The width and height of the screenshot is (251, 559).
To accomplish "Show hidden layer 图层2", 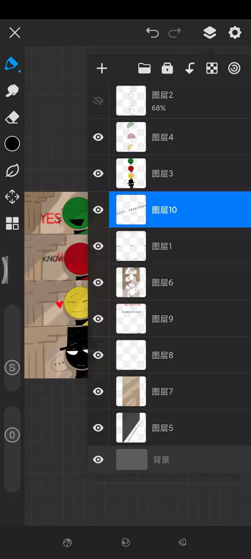I will point(98,101).
